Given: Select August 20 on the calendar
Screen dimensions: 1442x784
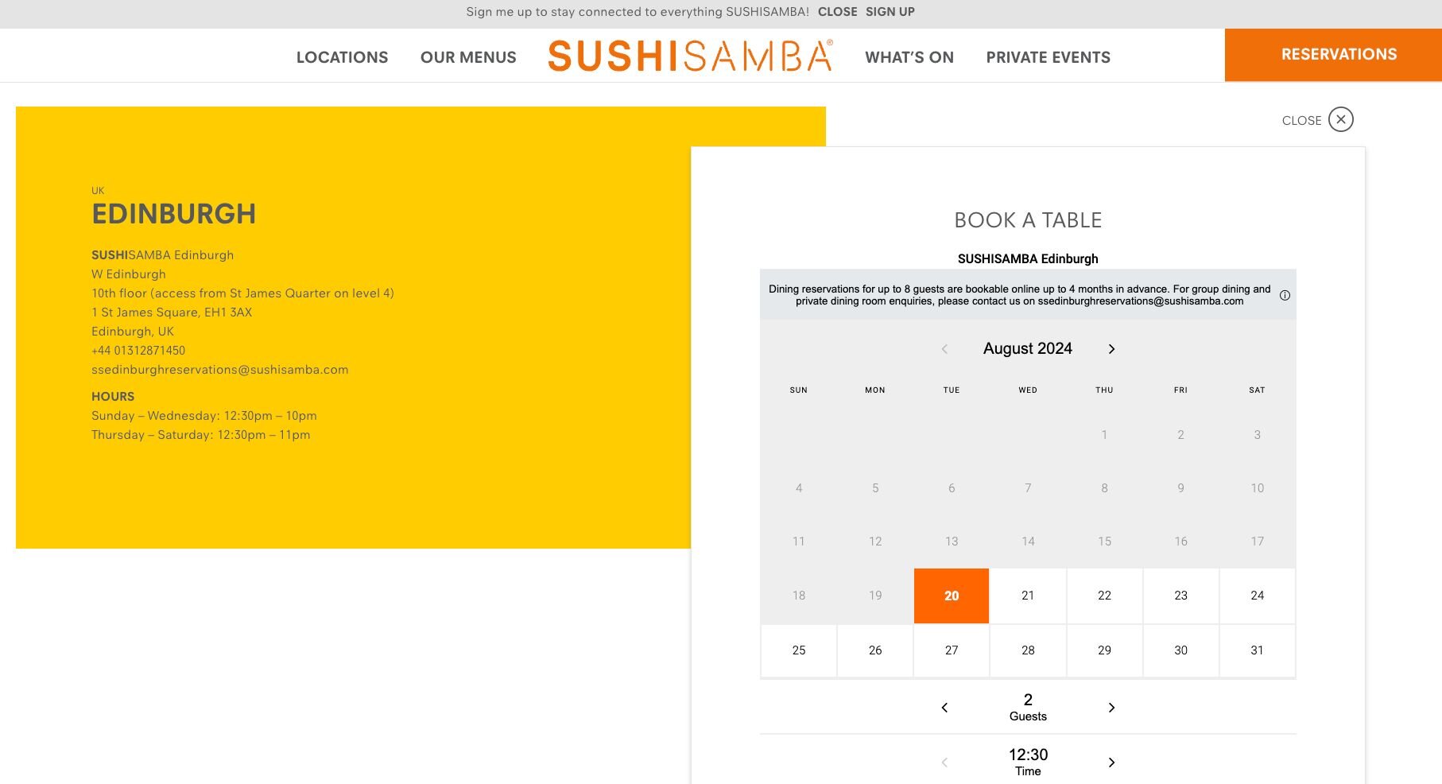Looking at the screenshot, I should coord(952,596).
